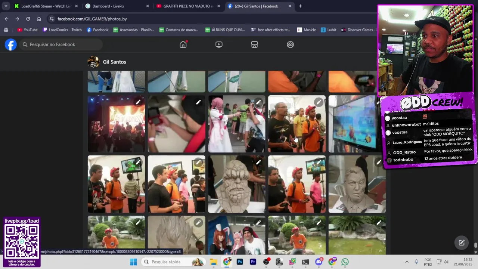Open ÁLBUNS QUE OUVI bookmark

[x=225, y=30]
